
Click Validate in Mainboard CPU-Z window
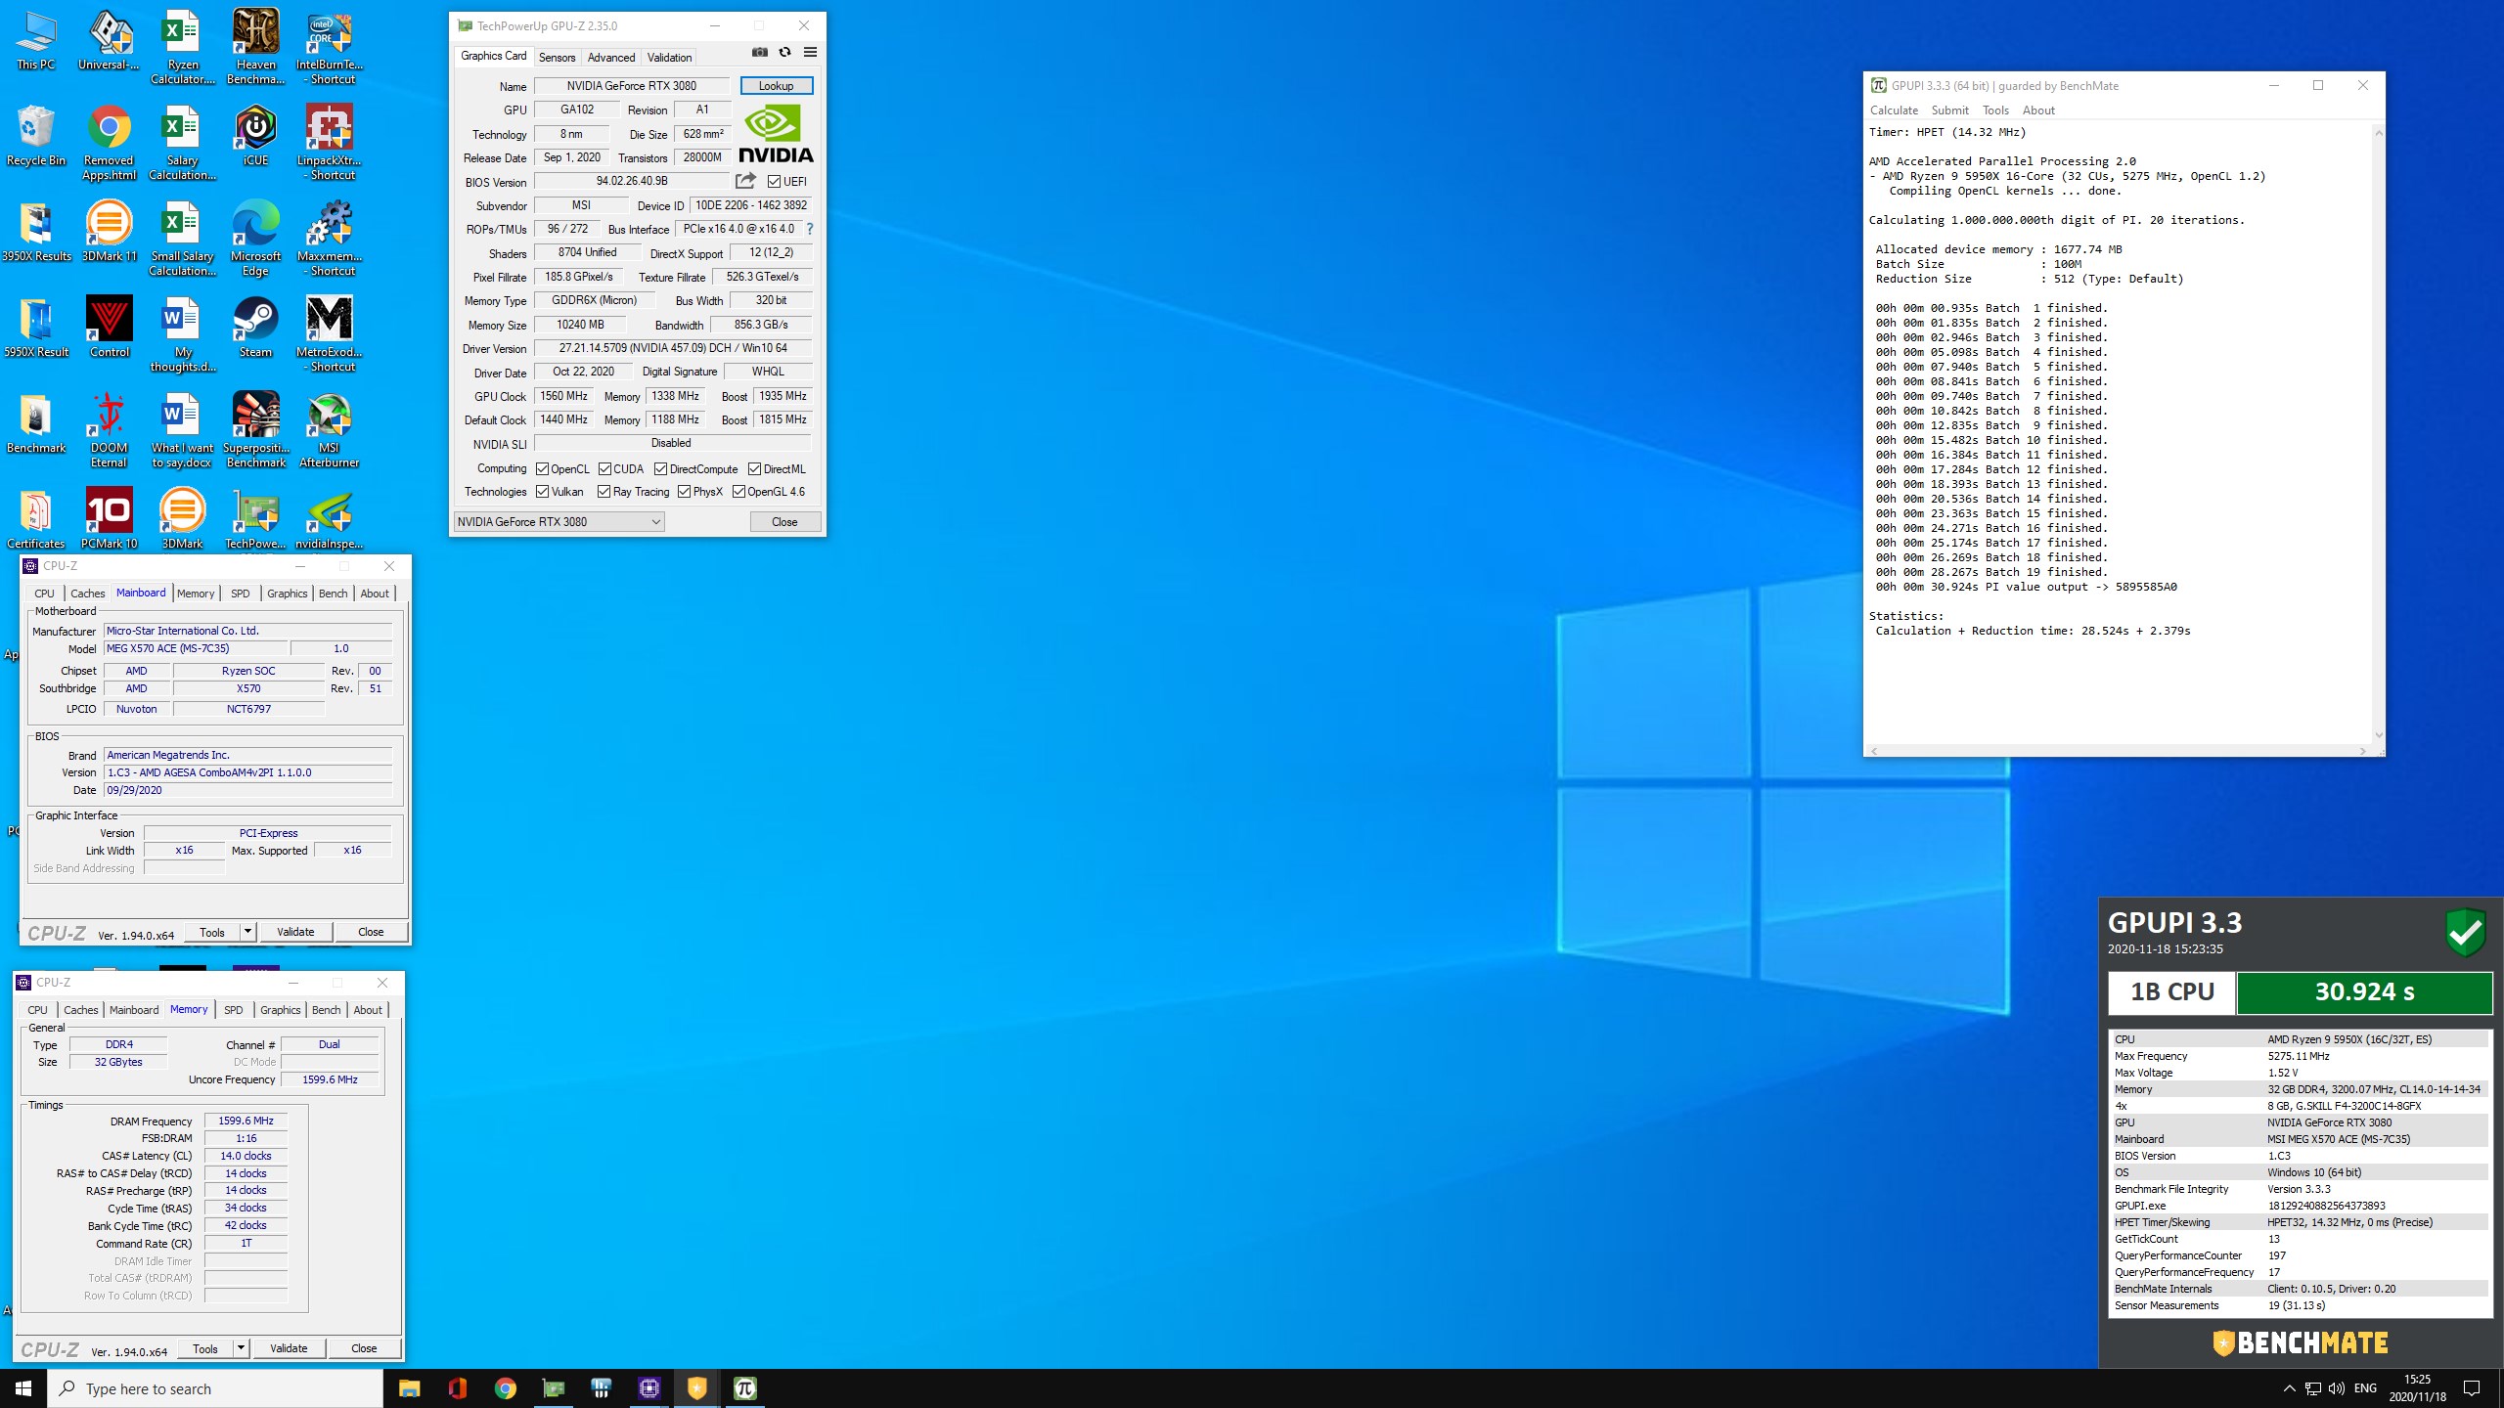tap(295, 932)
